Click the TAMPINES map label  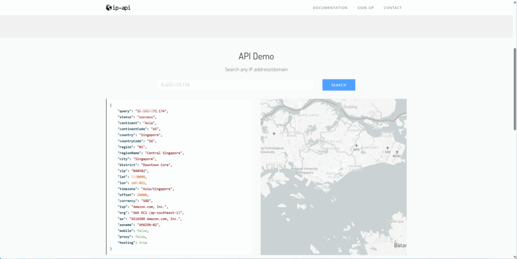pyautogui.click(x=370, y=147)
